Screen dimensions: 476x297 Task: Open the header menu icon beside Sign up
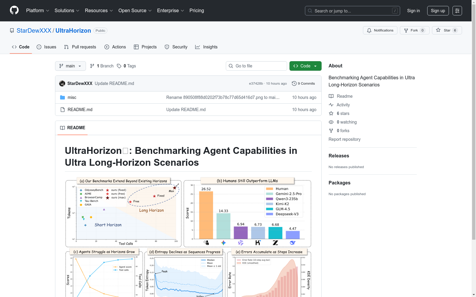point(457,11)
